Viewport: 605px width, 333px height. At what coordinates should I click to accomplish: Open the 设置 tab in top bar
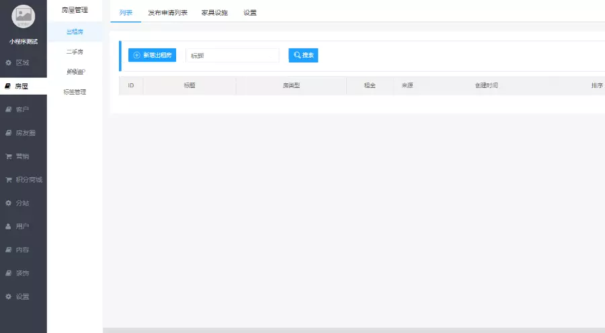(249, 13)
